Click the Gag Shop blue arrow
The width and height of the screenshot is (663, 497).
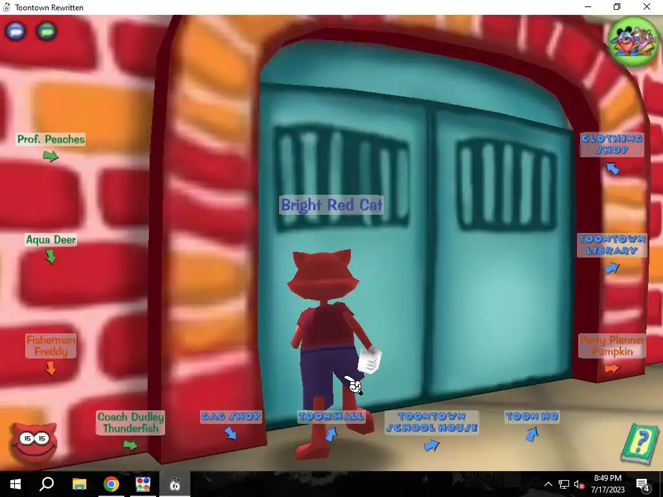point(230,433)
